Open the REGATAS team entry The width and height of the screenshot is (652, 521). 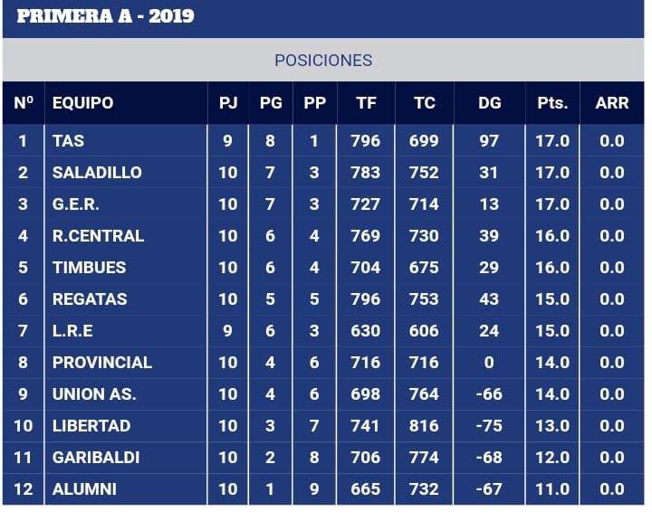point(90,299)
